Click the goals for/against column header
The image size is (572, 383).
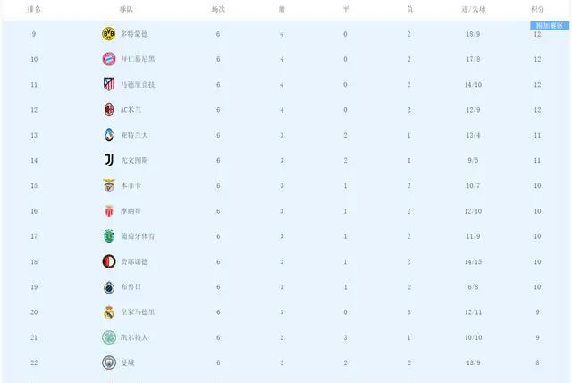tap(474, 9)
